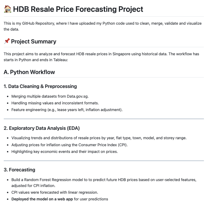
Task: Click the 'Visualizing trends and distributions' bullet
Action: (x=99, y=138)
